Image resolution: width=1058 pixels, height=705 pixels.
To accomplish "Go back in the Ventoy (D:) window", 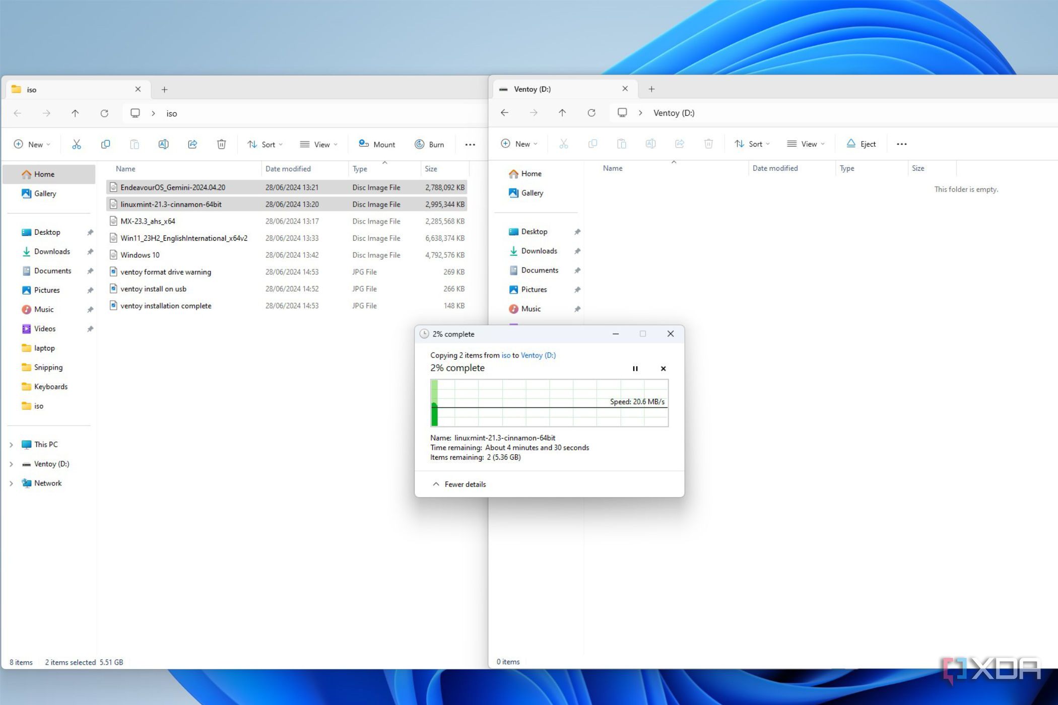I will pyautogui.click(x=504, y=113).
